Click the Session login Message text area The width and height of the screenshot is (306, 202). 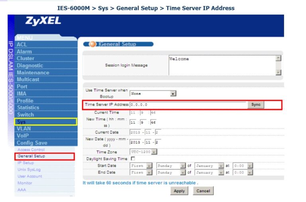222,65
